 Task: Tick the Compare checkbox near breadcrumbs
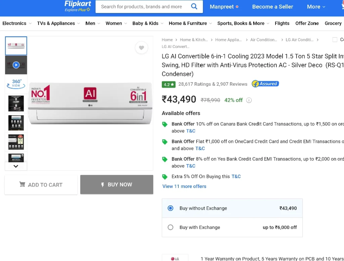click(x=335, y=40)
